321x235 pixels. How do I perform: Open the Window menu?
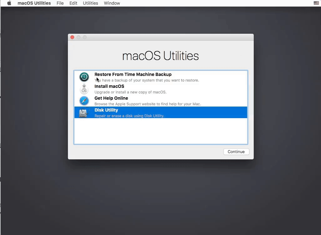(112, 3)
